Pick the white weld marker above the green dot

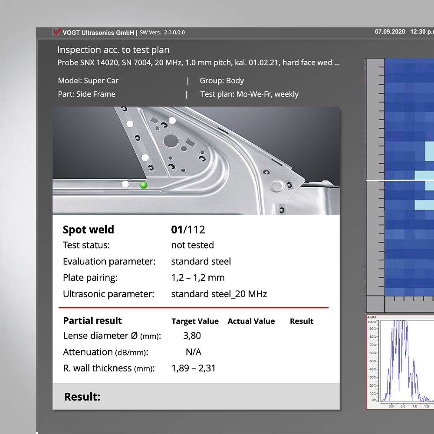[x=145, y=158]
